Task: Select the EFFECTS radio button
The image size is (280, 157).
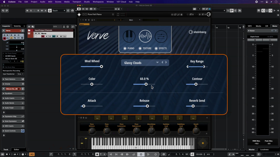Action: (156, 48)
